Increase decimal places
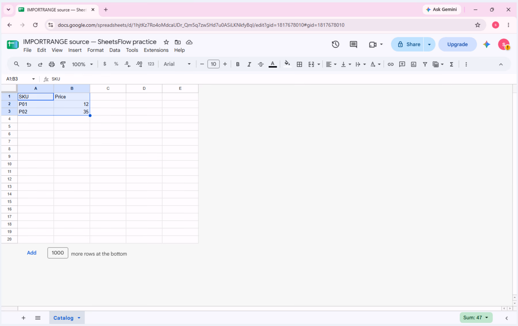 click(139, 64)
